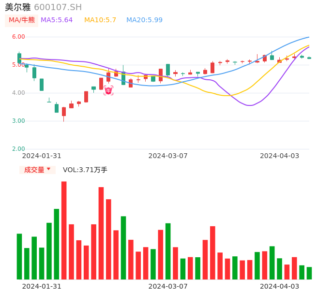
Task: Toggle the MA20:5.99 moving average label
Action: point(144,20)
